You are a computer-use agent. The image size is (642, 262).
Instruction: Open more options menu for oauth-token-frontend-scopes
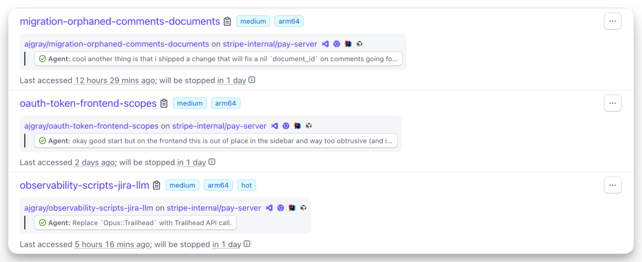pos(613,103)
